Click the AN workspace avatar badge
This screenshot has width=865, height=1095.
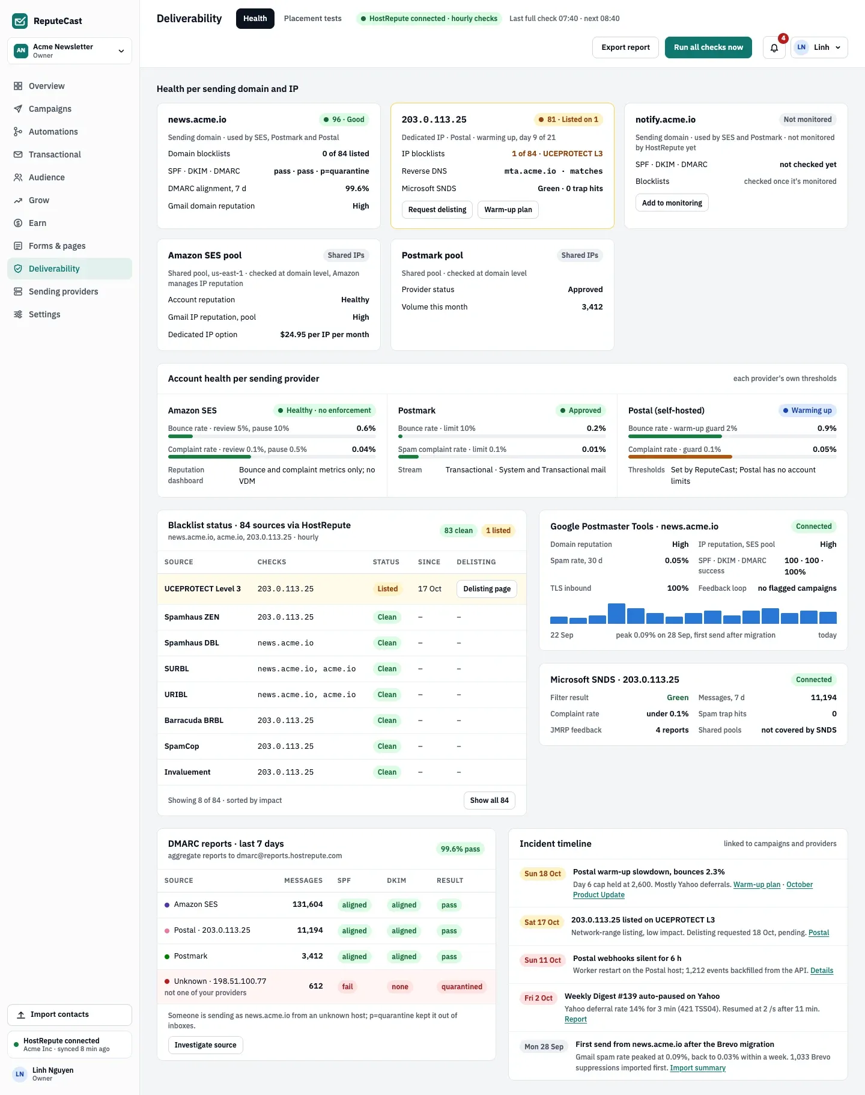tap(21, 50)
